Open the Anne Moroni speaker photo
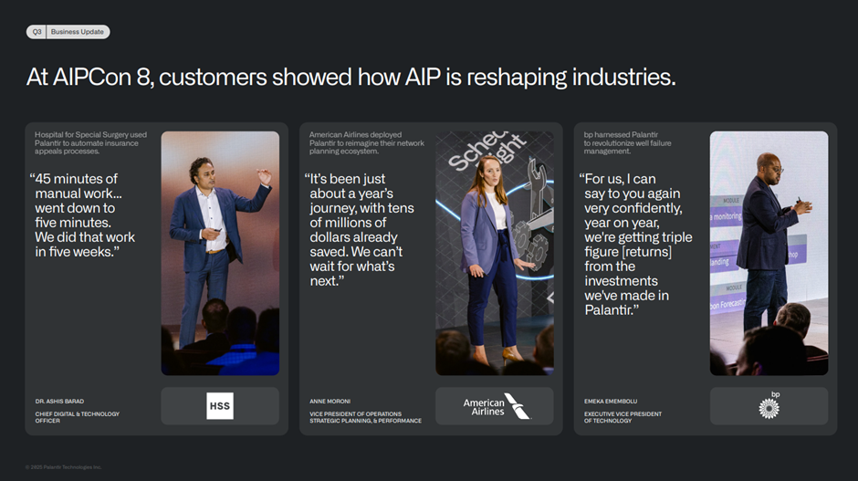This screenshot has width=858, height=481. tap(495, 253)
